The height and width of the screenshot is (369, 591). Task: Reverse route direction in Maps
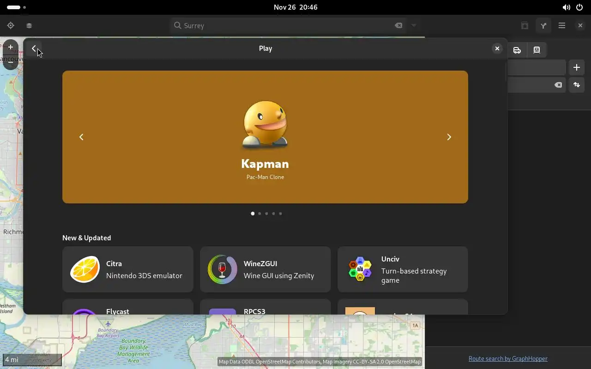point(577,85)
